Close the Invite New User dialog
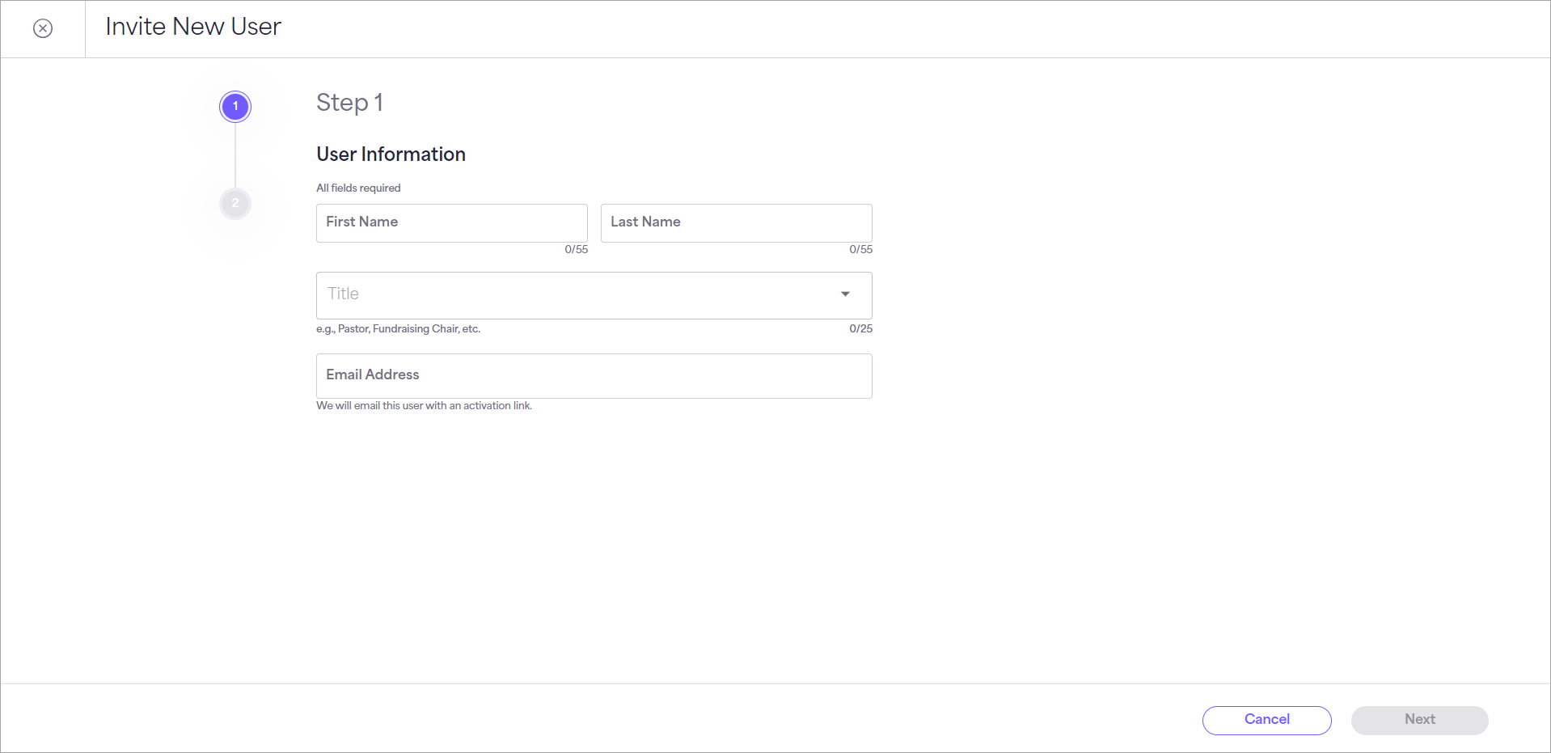 [43, 29]
